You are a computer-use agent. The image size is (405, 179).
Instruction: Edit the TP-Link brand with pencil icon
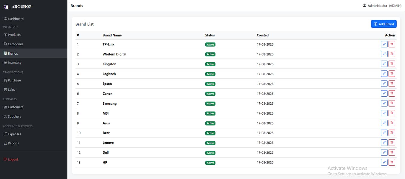point(384,44)
